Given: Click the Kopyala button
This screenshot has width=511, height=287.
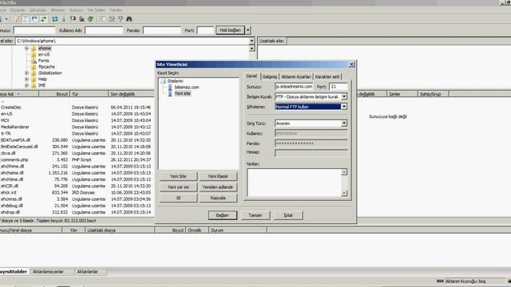Looking at the screenshot, I should click(218, 198).
